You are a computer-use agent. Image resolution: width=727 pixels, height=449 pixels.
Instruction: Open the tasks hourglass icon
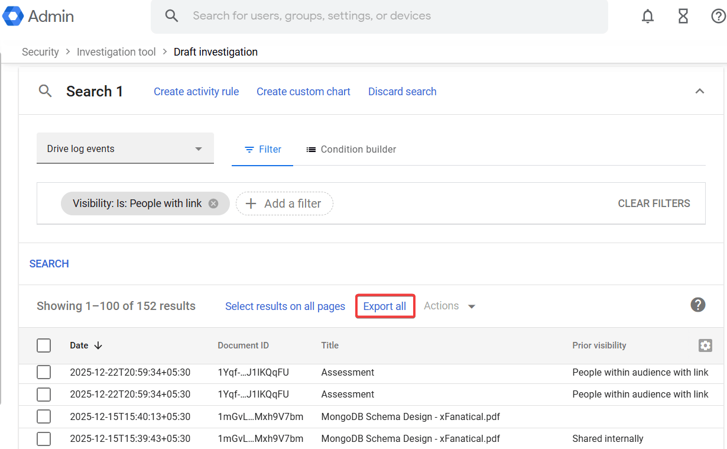point(683,16)
